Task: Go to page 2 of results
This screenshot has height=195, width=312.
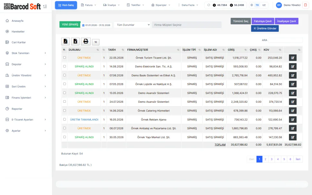Action: click(266, 159)
